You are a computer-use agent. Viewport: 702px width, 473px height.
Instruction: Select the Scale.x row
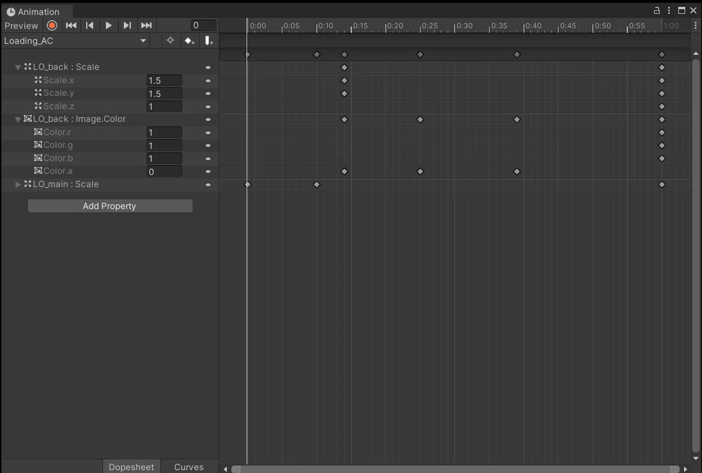[109, 80]
